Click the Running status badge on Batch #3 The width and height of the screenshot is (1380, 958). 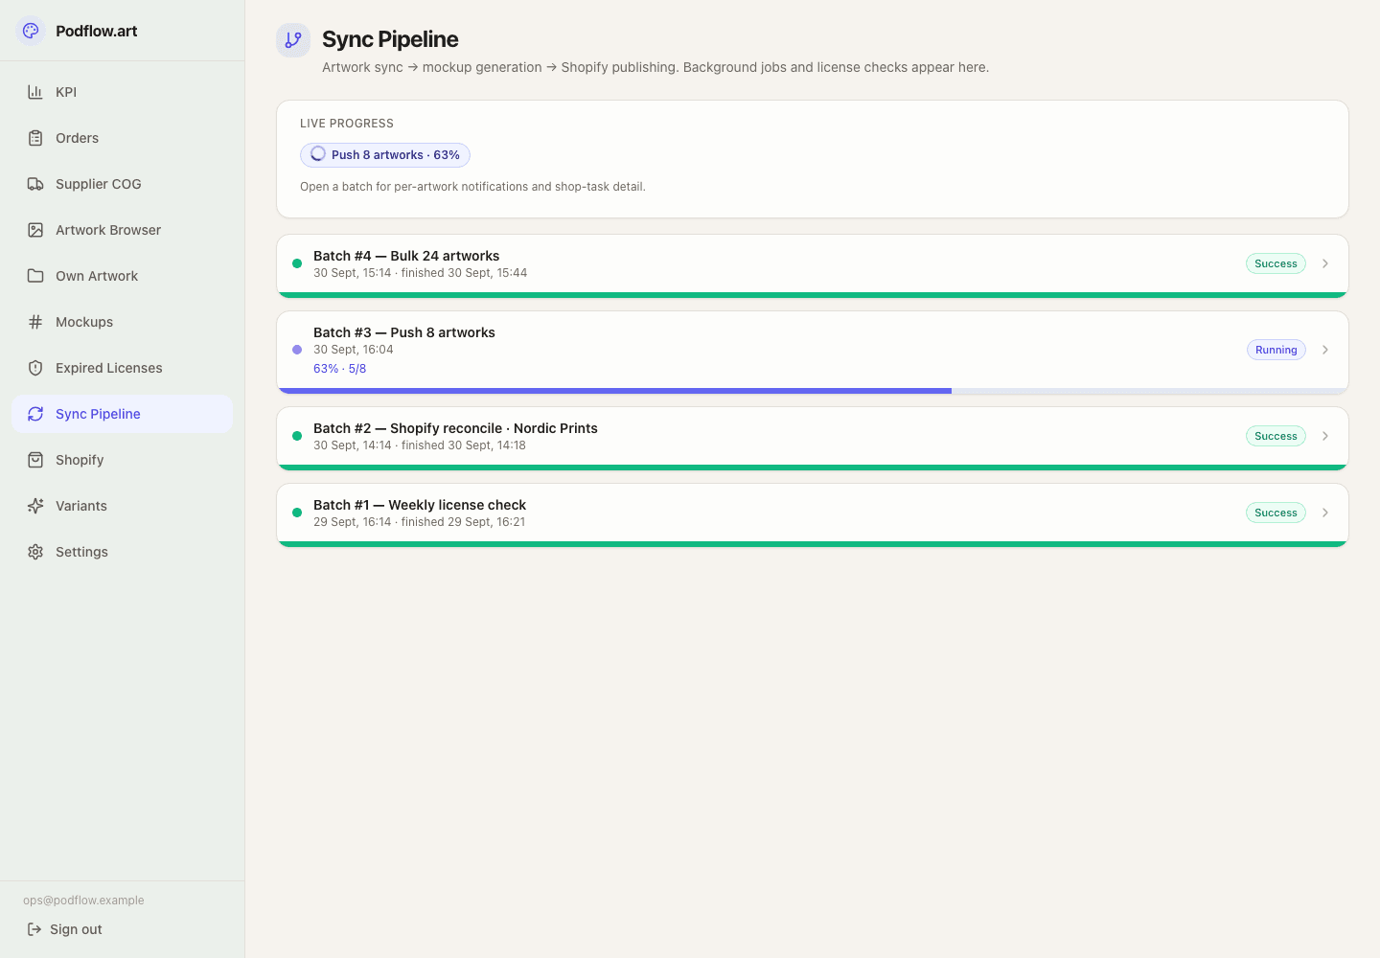(1276, 350)
